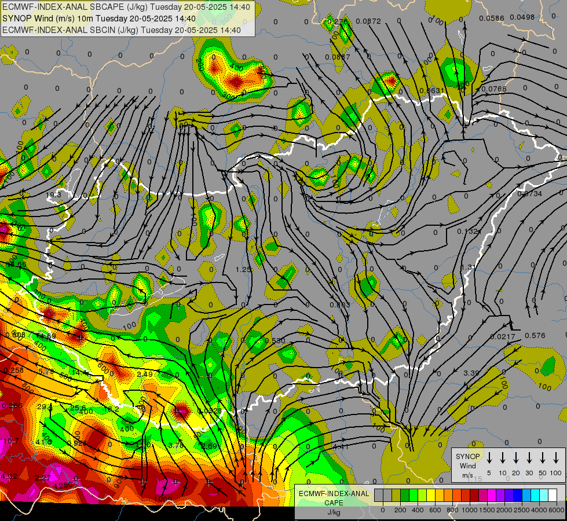
Task: Click the 29.4 value on the map
Action: (x=45, y=407)
